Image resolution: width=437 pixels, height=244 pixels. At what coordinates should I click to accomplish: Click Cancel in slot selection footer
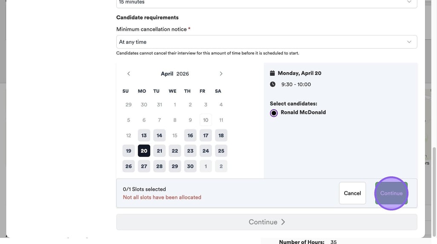[x=352, y=193]
